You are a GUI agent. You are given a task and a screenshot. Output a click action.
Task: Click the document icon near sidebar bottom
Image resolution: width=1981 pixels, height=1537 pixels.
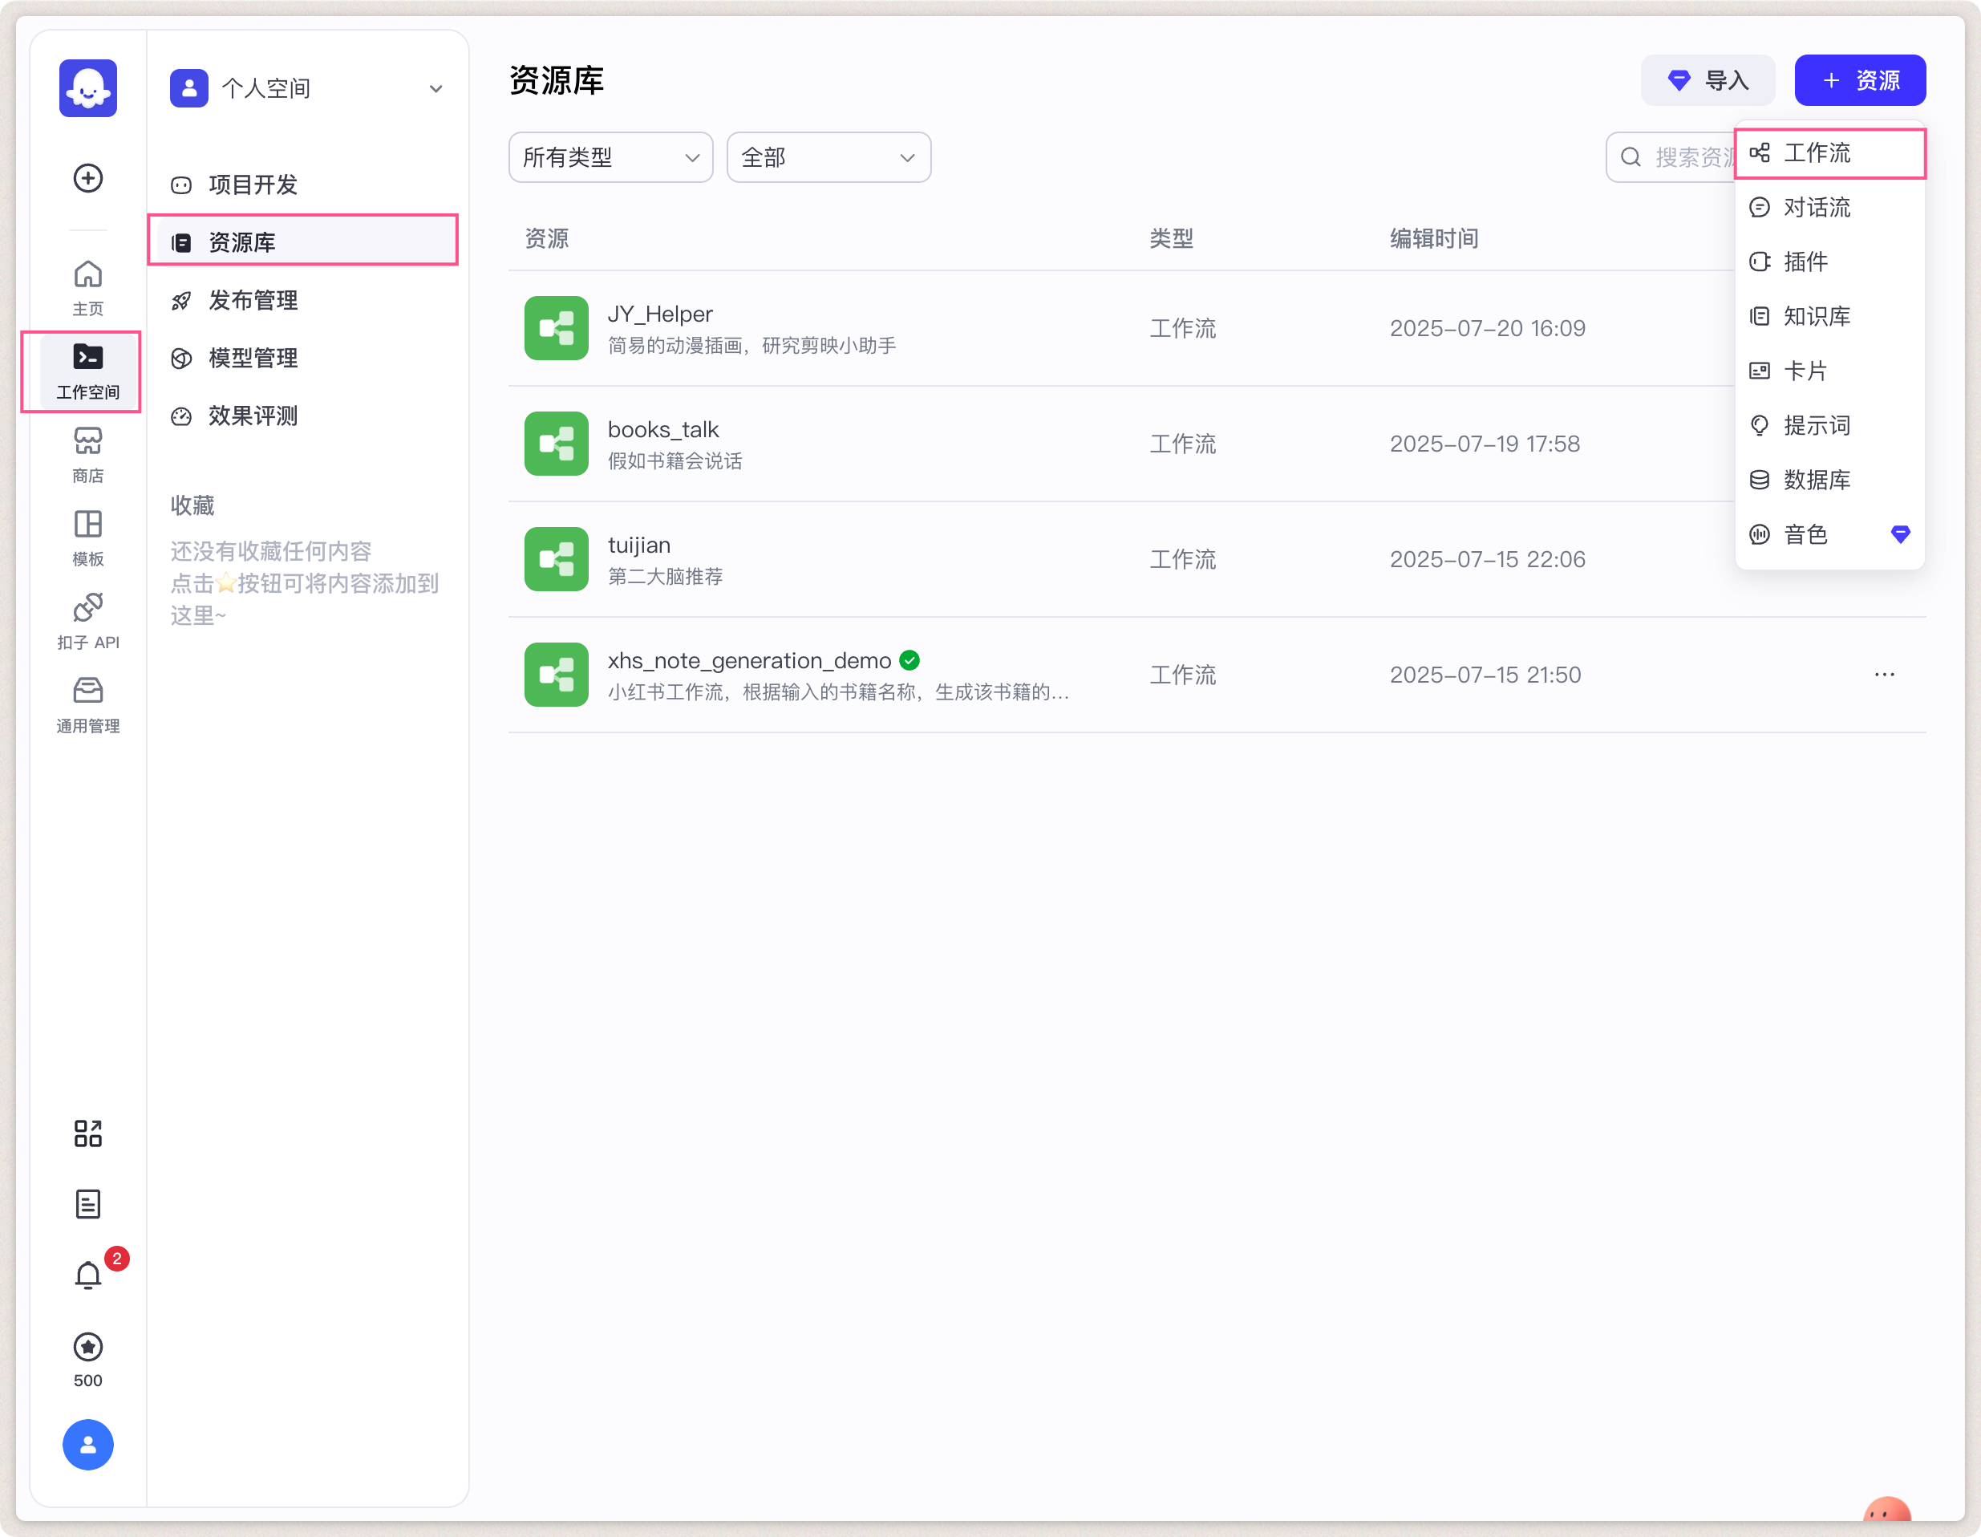coord(87,1203)
